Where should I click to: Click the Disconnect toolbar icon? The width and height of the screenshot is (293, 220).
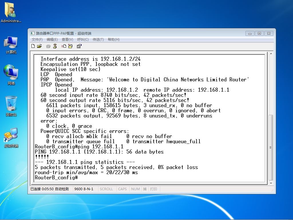[55, 46]
